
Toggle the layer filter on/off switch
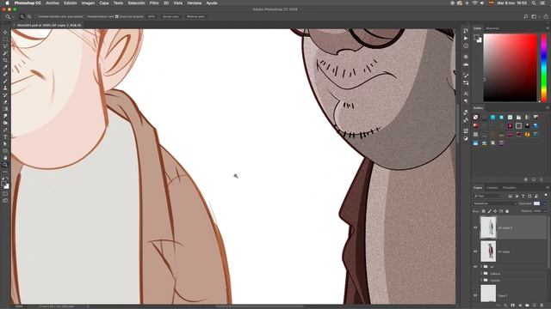[x=546, y=196]
